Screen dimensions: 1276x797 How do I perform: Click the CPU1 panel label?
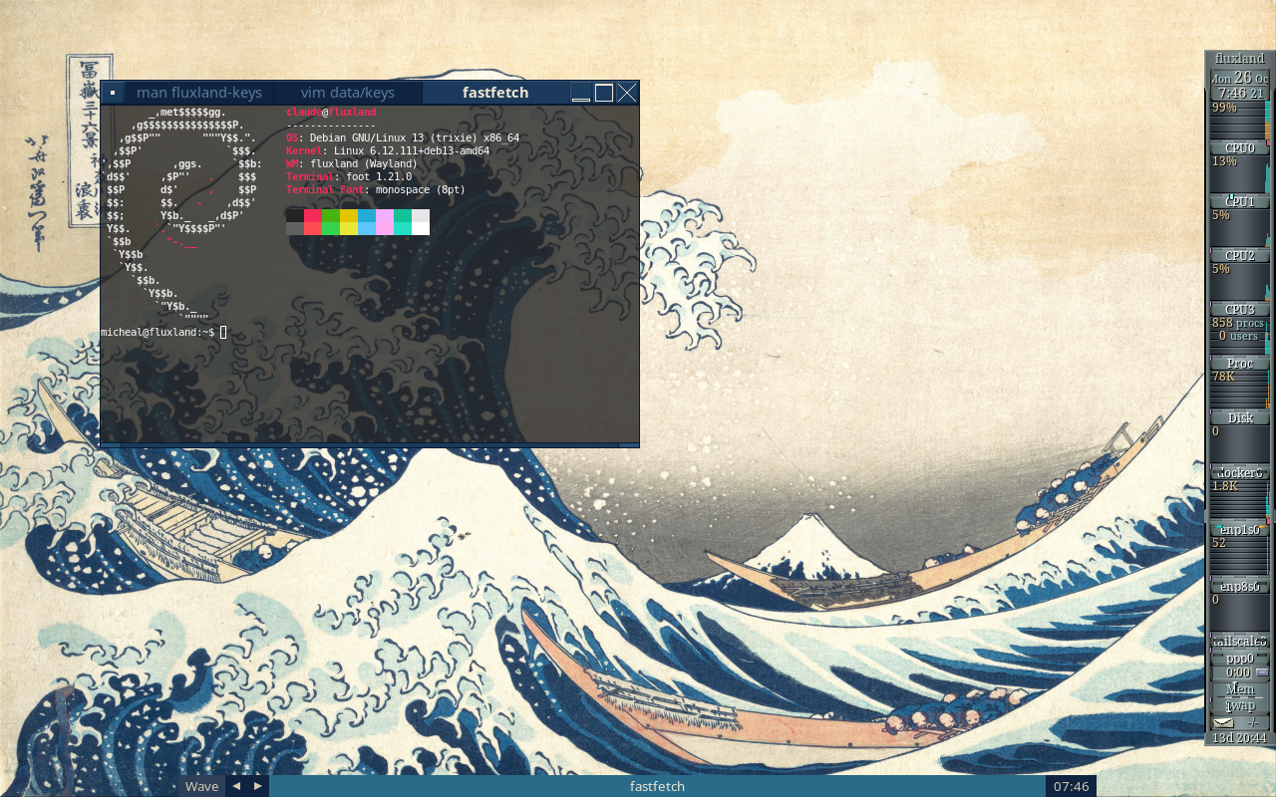pyautogui.click(x=1240, y=201)
